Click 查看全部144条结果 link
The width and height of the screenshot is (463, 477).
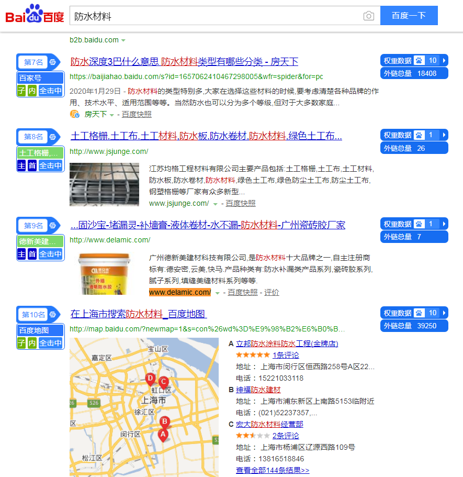pos(273,470)
